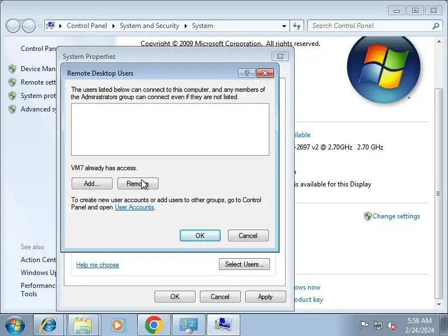
Task: Close the System Properties window
Action: pos(280,57)
